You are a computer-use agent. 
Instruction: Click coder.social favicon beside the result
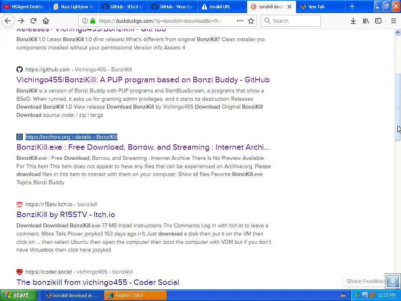coord(20,272)
